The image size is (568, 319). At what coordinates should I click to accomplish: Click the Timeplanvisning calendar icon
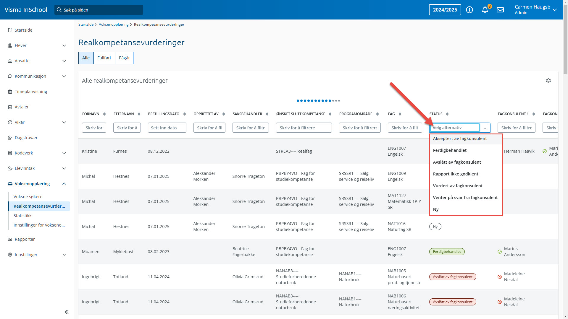(x=10, y=92)
